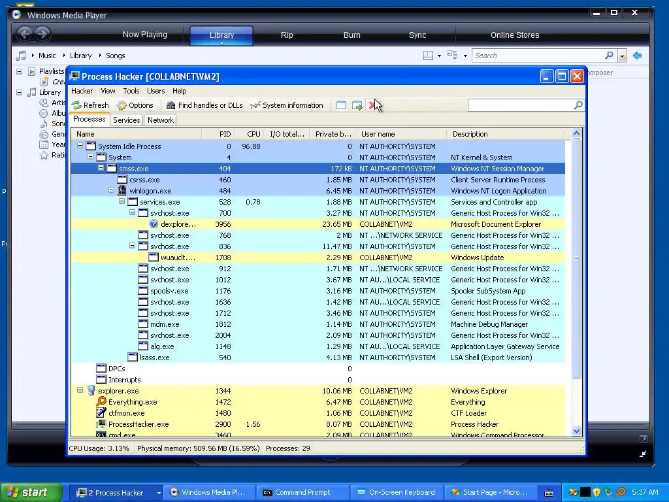Screen dimensions: 669x502
Task: Open Options in Process Hacker toolbar
Action: (x=135, y=105)
